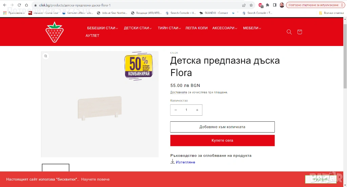This screenshot has width=347, height=187.
Task: Click Добавяне към количката button
Action: coord(222,127)
